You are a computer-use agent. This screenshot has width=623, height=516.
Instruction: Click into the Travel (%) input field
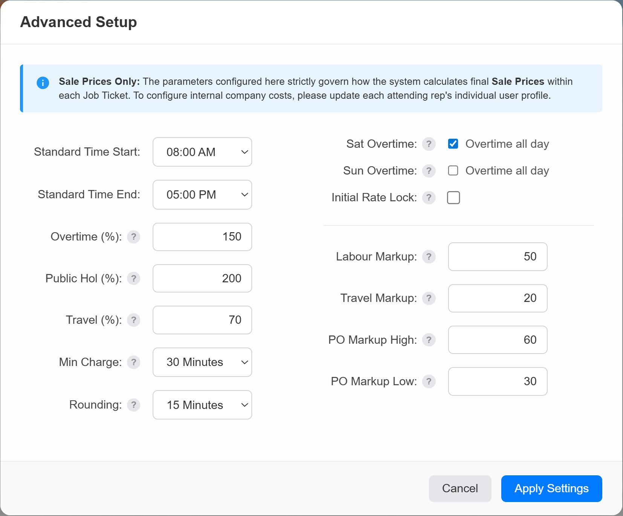(x=202, y=320)
